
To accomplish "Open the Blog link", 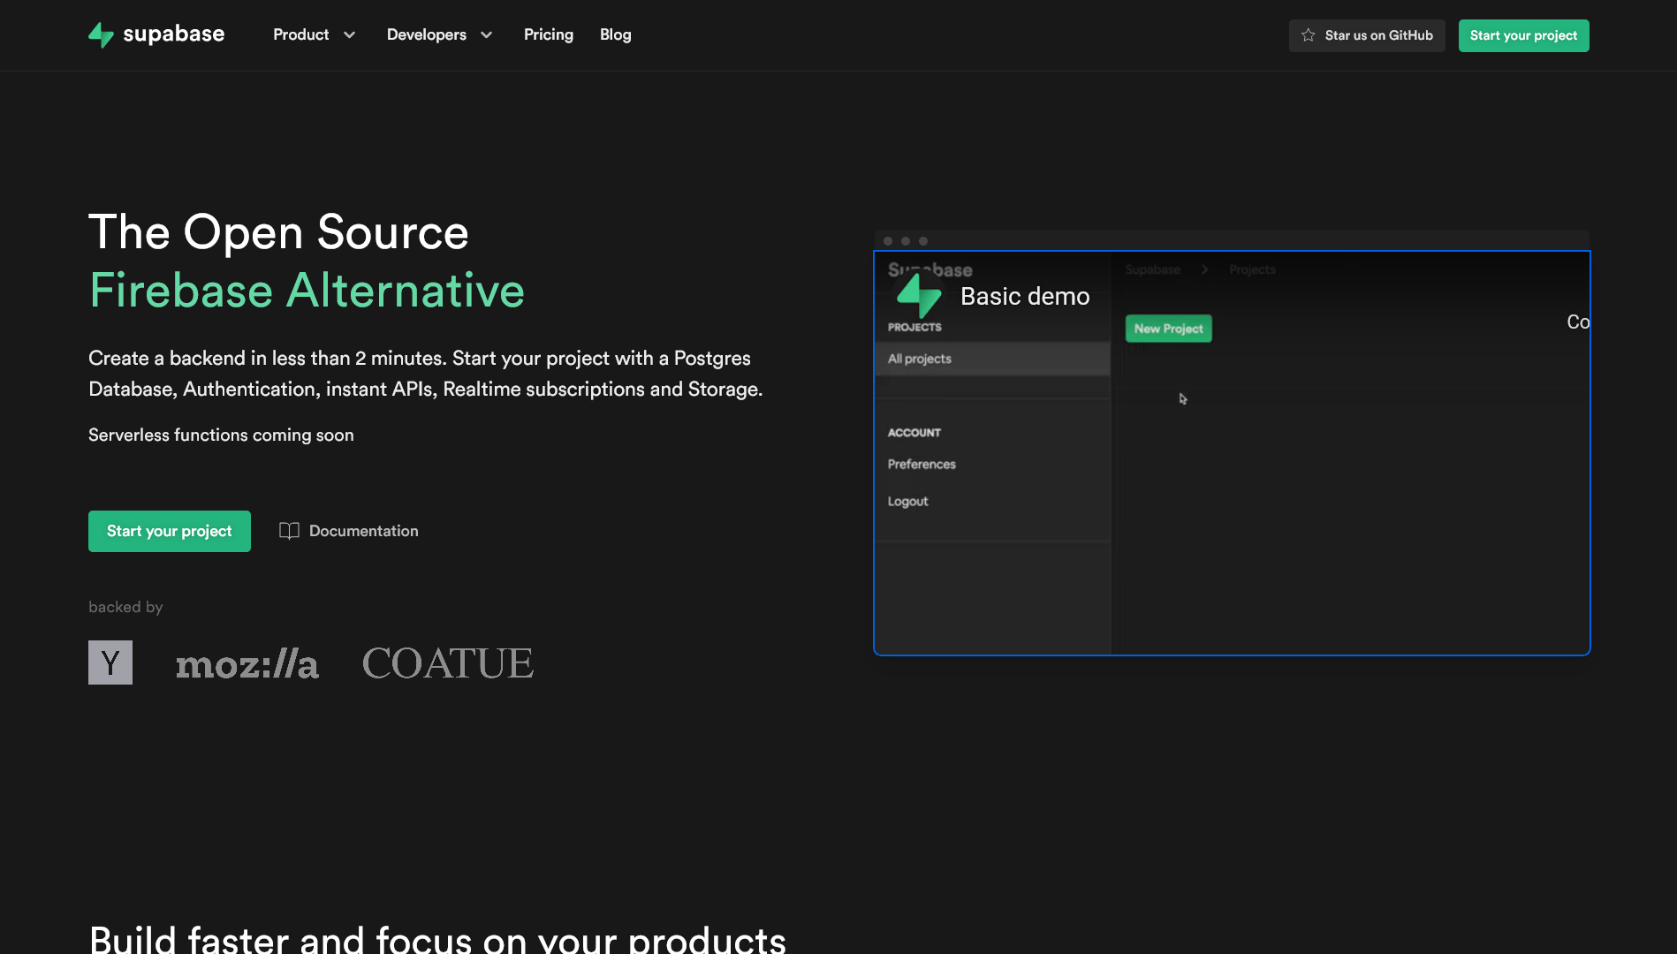I will tap(616, 34).
